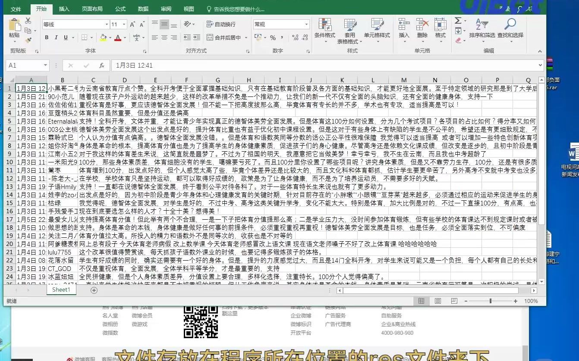Switch to Normal view in status bar
The image size is (579, 361).
(x=422, y=301)
